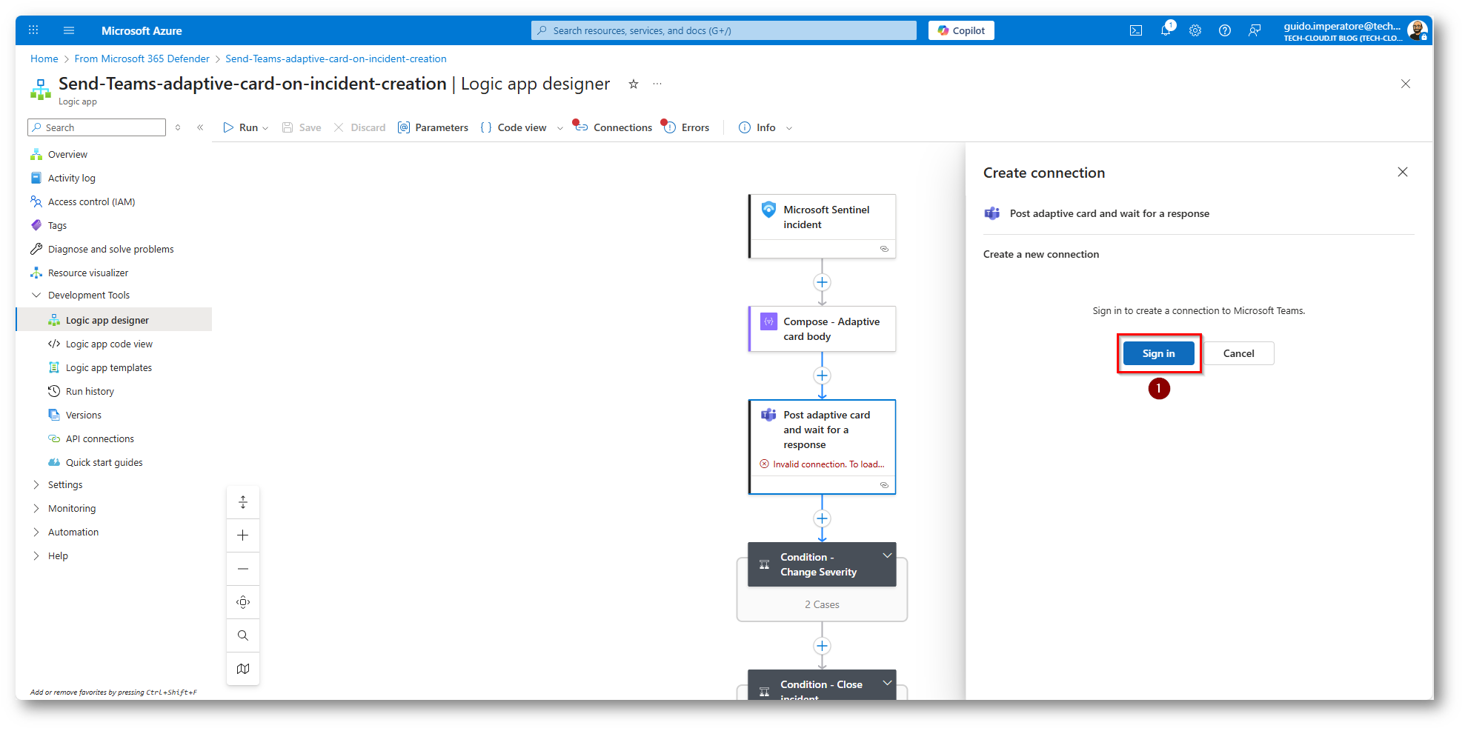The image size is (1465, 731).
Task: Open Copilot from the top bar
Action: 961,30
